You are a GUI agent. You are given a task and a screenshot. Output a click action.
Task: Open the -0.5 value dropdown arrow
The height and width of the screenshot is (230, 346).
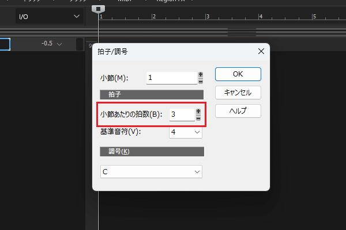pos(59,44)
